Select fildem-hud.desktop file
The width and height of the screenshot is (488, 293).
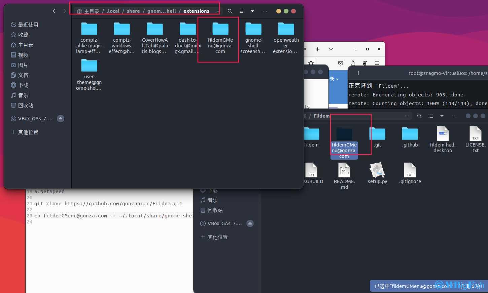pos(443,139)
